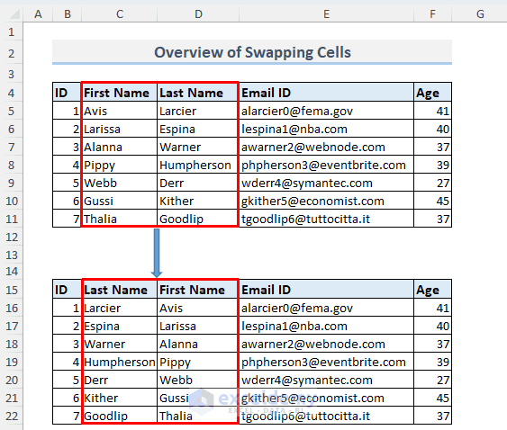Screen dimensions: 507x430
Task: Select row 22 header
Action: point(12,416)
